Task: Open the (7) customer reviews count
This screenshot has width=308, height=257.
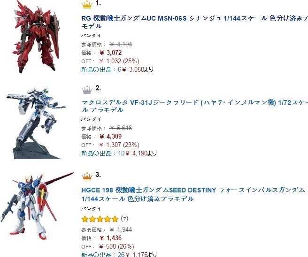Action: 124,219
